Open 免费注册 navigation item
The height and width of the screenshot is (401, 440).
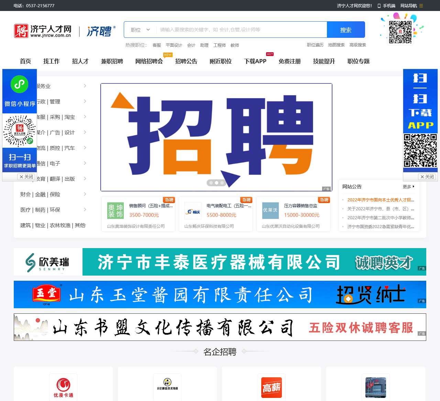click(290, 61)
